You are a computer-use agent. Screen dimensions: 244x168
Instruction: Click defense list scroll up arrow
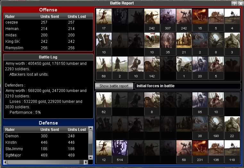coord(90,128)
